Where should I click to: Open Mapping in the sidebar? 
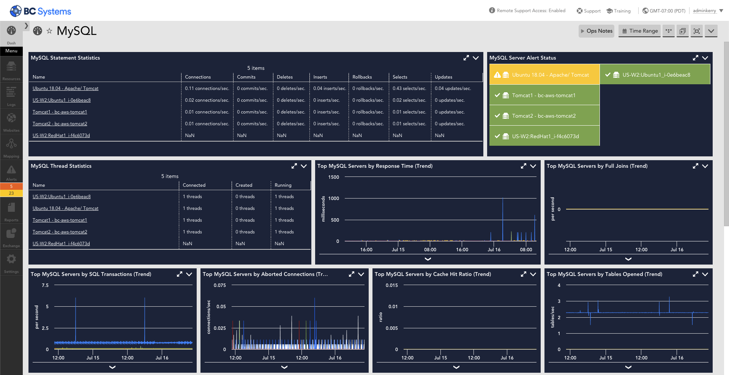pyautogui.click(x=11, y=147)
